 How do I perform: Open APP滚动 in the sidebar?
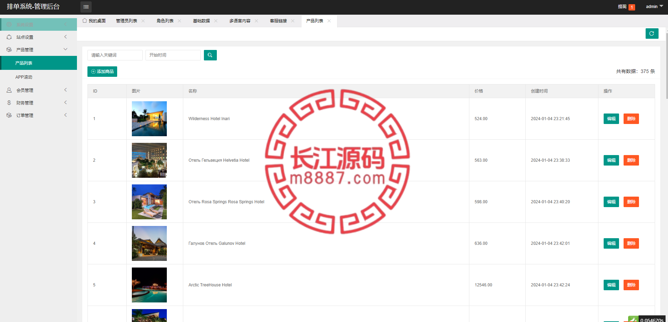tap(38, 77)
